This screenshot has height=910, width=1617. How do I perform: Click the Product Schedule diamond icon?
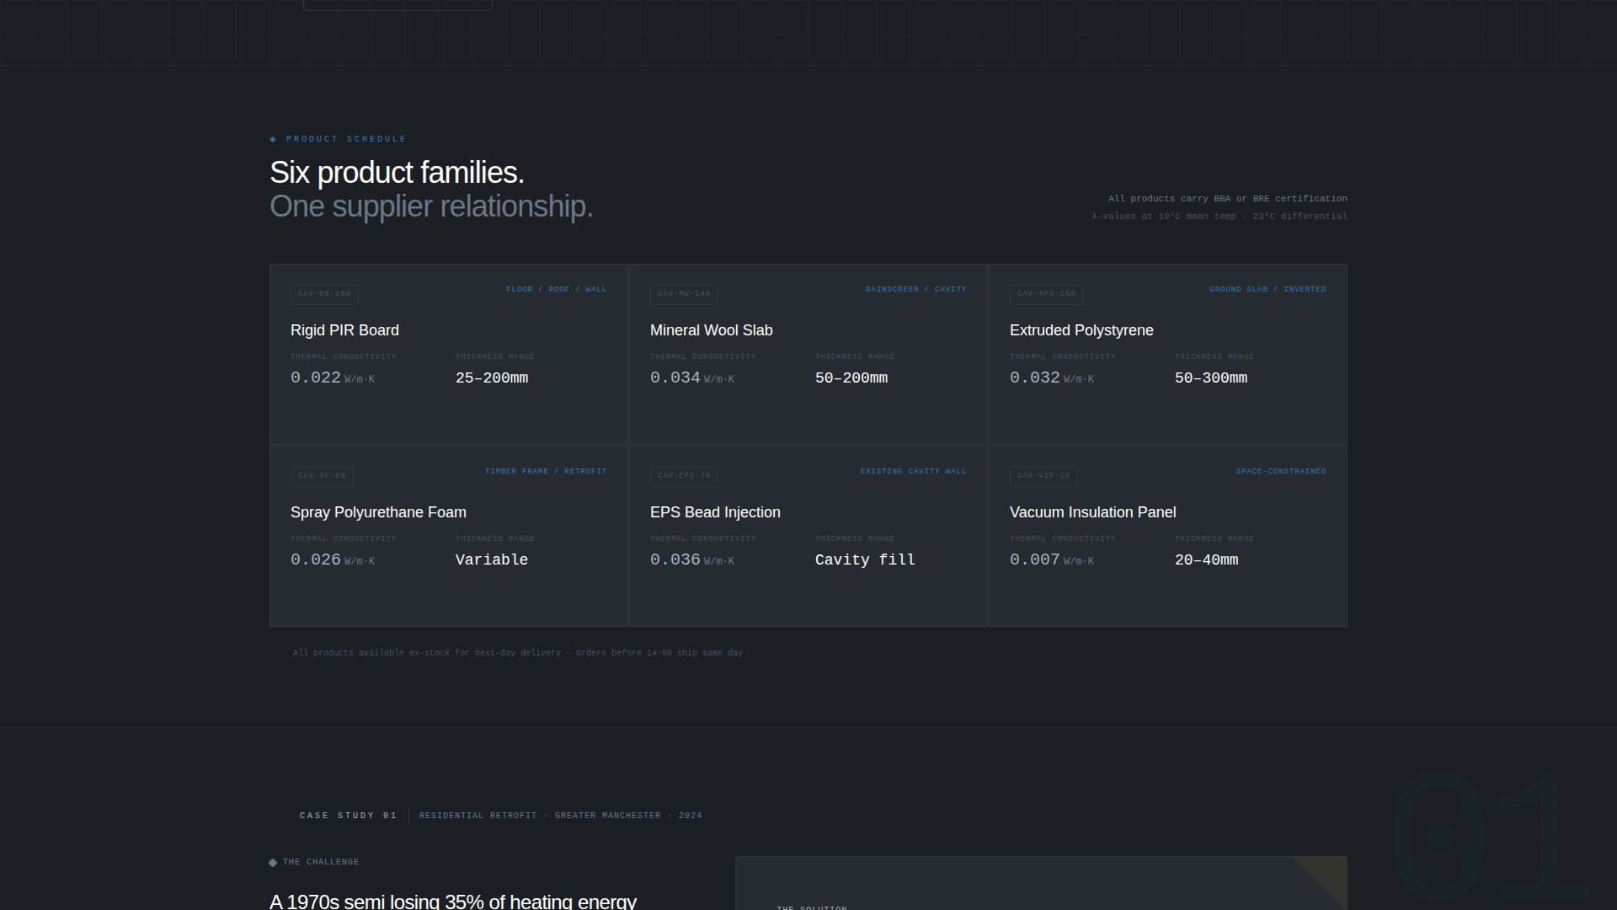[x=273, y=139]
